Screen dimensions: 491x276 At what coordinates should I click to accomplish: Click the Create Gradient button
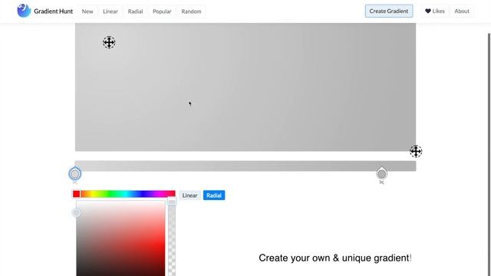click(x=389, y=11)
